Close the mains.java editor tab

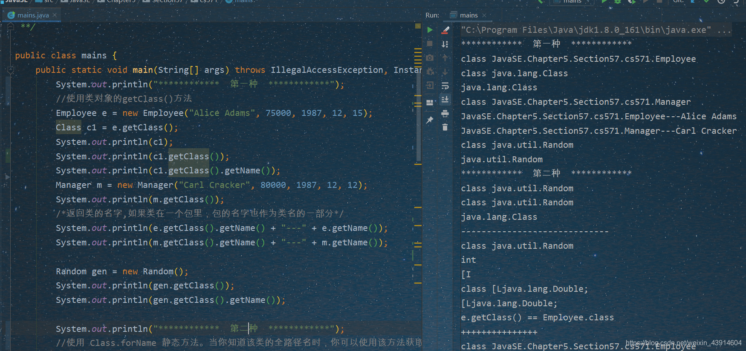click(55, 15)
